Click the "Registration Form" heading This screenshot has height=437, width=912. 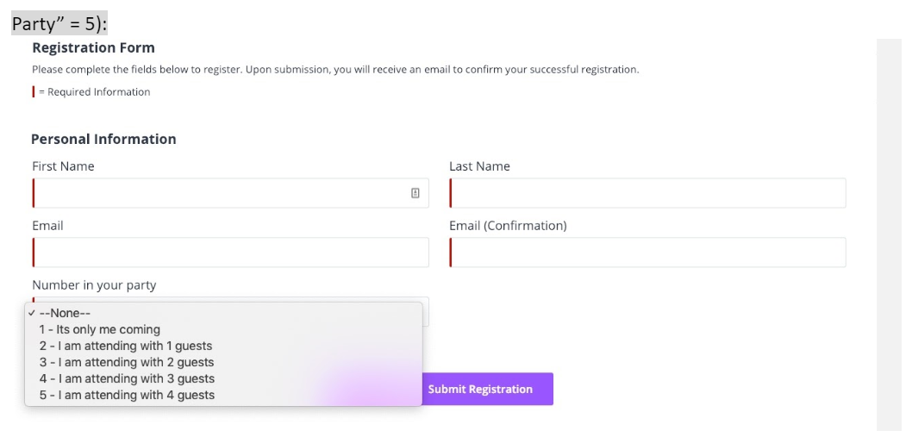[x=93, y=48]
